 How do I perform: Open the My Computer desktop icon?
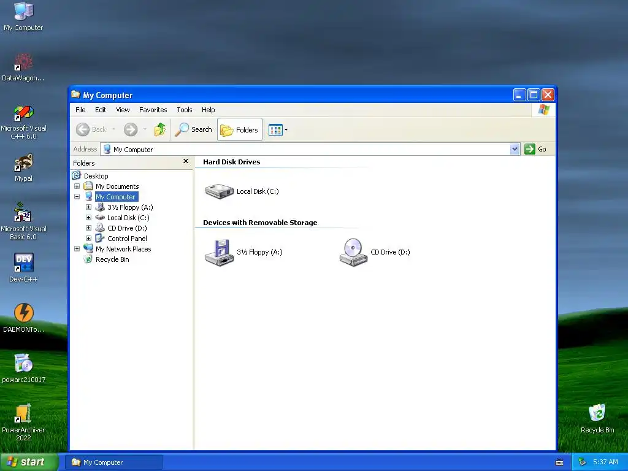point(23,17)
